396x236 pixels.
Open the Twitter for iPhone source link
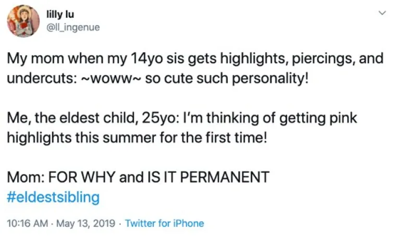click(x=165, y=223)
